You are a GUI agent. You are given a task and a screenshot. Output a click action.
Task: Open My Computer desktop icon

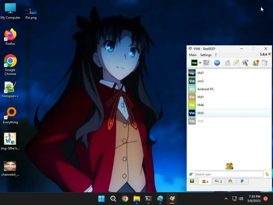tap(10, 11)
